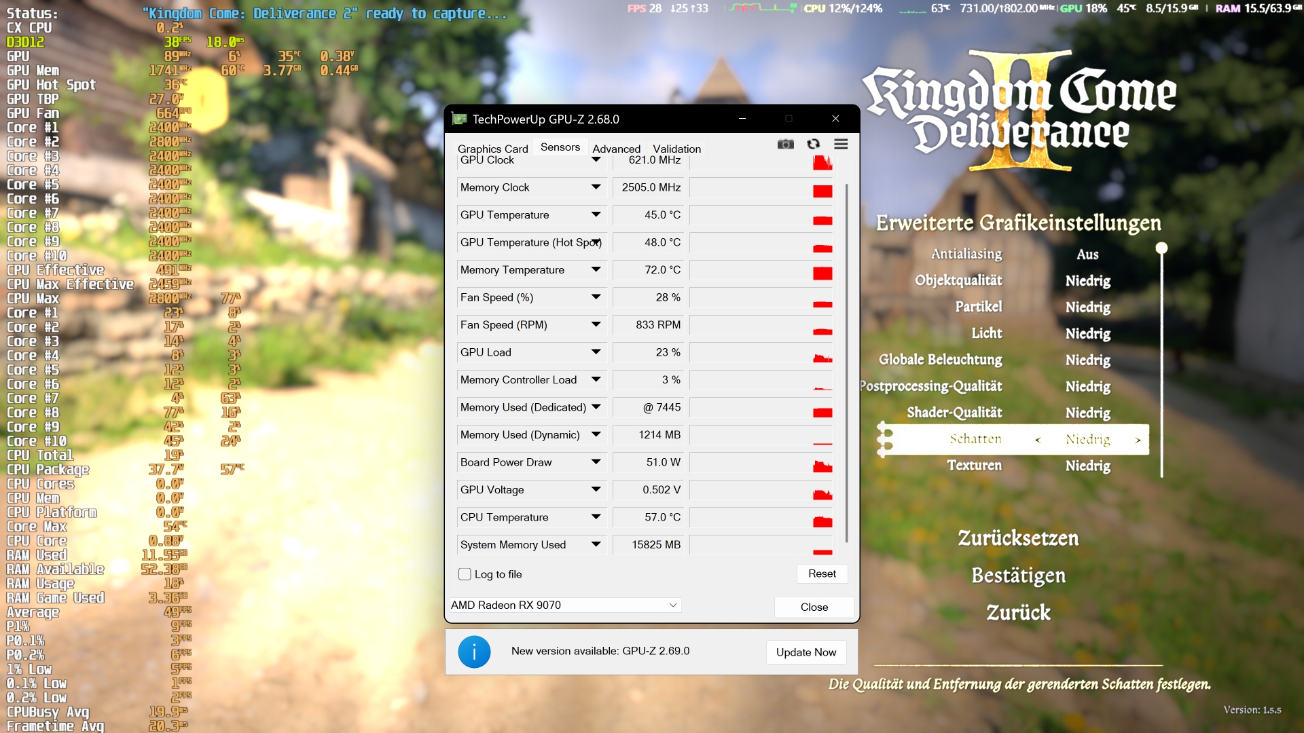1304x733 pixels.
Task: Select the Texturen setting in game menu
Action: (x=975, y=466)
